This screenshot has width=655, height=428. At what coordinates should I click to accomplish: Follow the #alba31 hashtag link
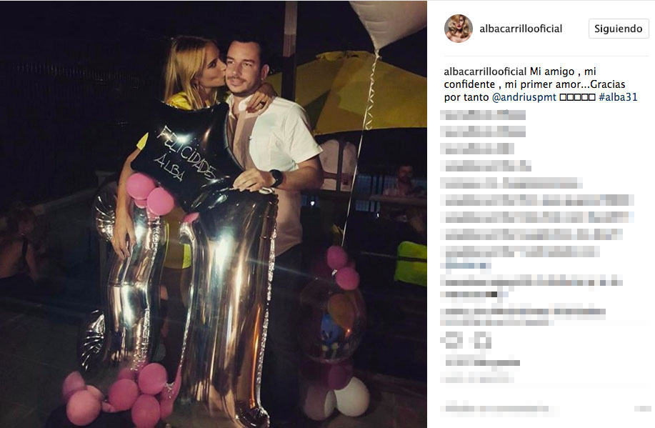tap(618, 97)
